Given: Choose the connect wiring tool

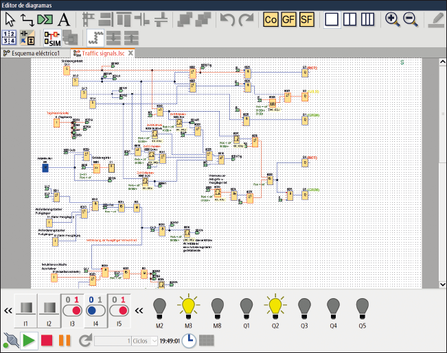Looking at the screenshot, I should coord(27,19).
